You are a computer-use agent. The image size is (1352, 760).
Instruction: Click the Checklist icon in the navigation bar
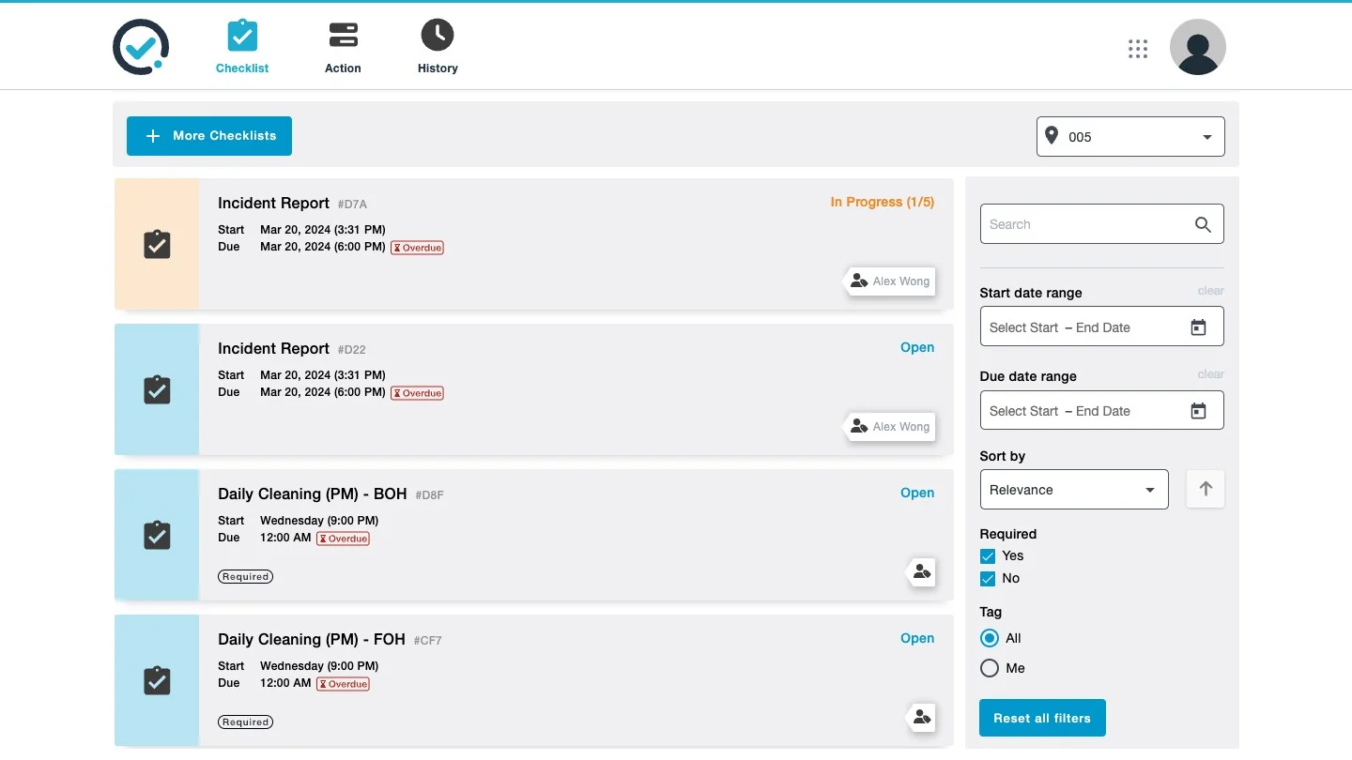pos(242,36)
